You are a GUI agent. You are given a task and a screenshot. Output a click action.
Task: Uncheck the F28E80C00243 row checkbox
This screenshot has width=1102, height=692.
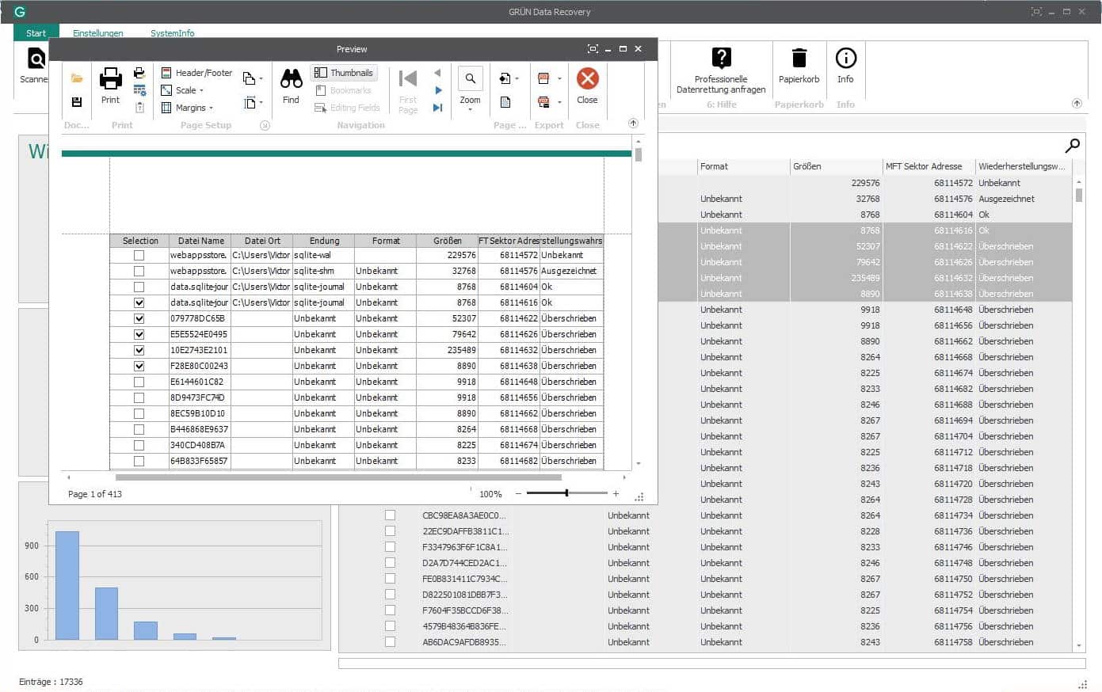pos(139,366)
